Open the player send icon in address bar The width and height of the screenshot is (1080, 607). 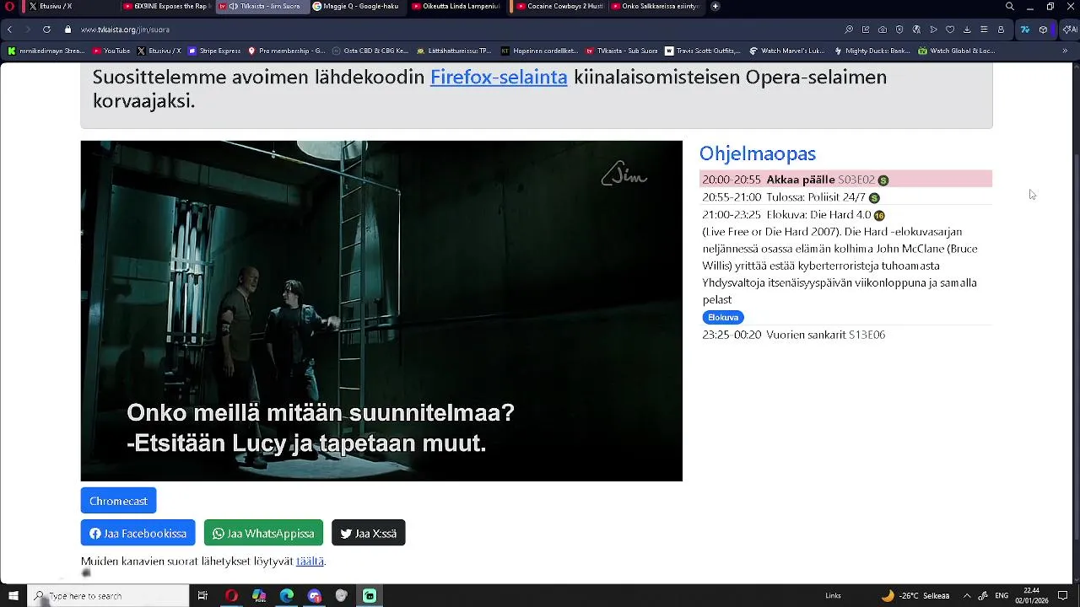pyautogui.click(x=933, y=30)
